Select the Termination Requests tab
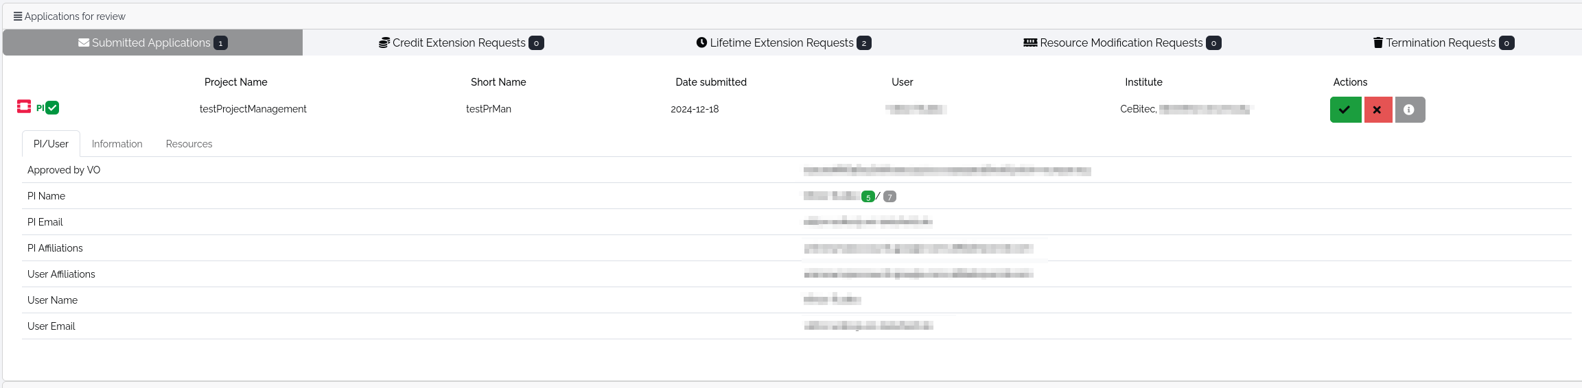 pos(1443,43)
